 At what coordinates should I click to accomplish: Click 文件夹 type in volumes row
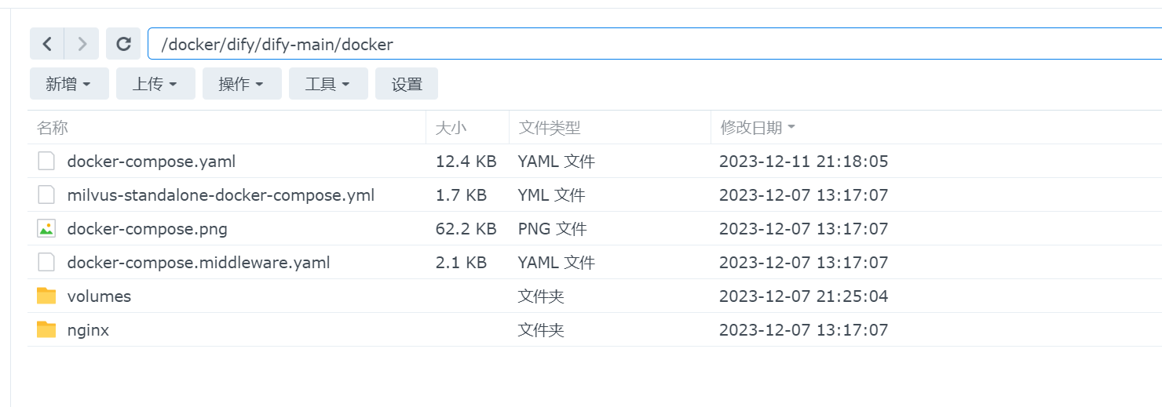[x=541, y=296]
